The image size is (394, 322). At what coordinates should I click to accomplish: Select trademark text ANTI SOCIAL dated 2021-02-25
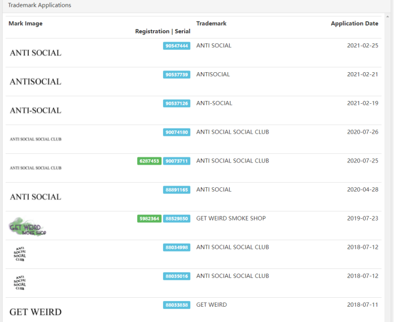coord(214,46)
